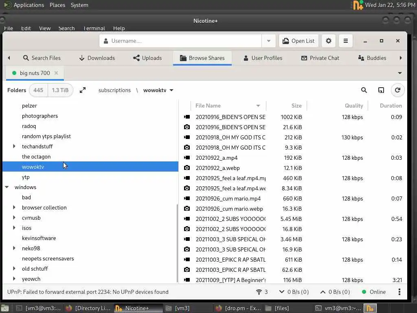Click camera icon of 20211002_2 SUBS webp row
Screen dimensions: 417x313
click(x=187, y=229)
